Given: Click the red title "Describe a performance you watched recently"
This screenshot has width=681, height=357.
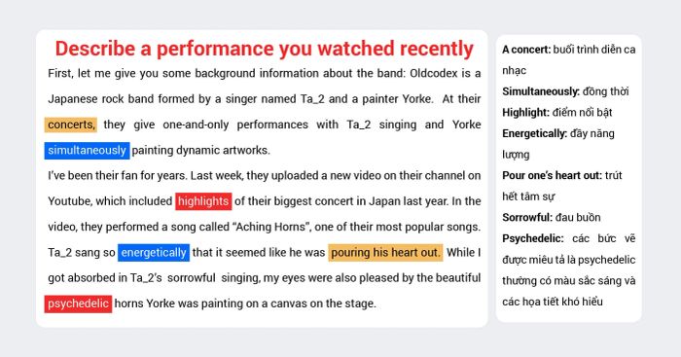Looking at the screenshot, I should point(264,49).
